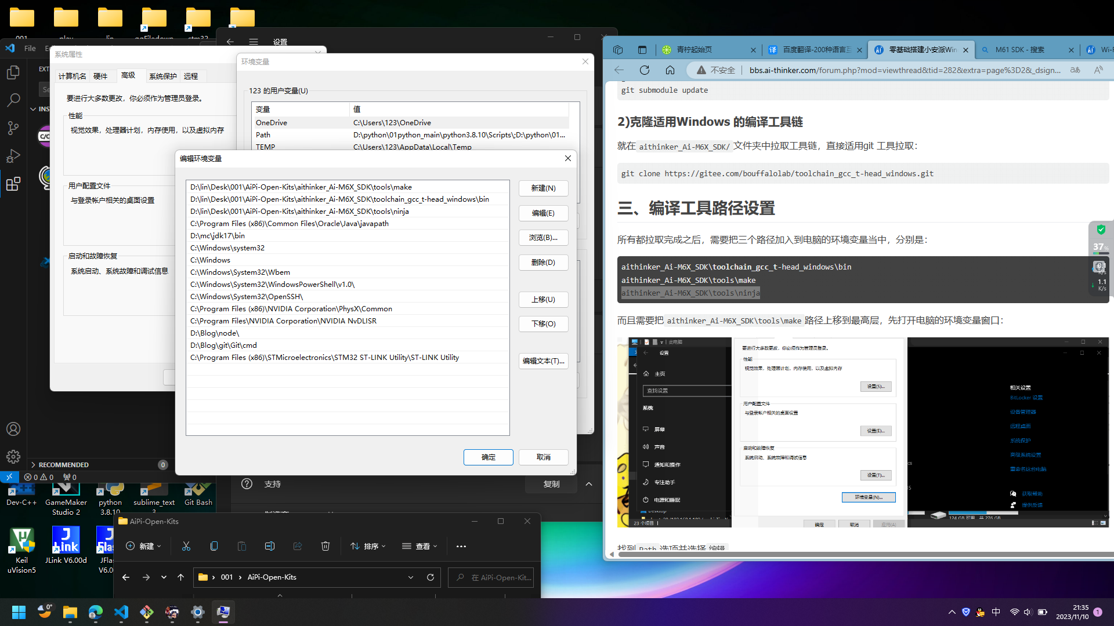1114x626 pixels.
Task: Click 取消 in 编辑环境变量 dialog
Action: (544, 457)
